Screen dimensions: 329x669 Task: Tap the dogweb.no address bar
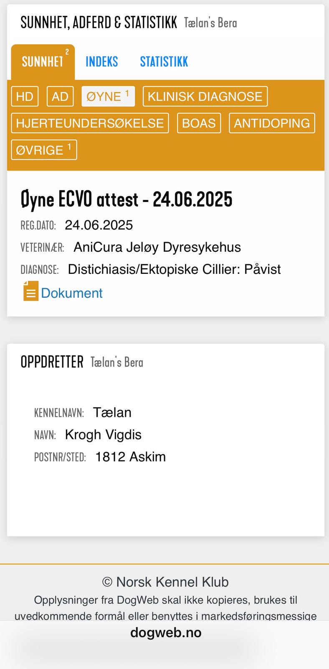coord(166,633)
